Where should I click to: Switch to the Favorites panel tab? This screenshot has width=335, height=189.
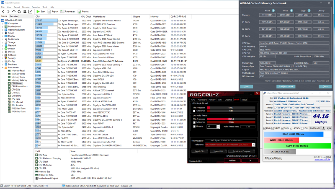pyautogui.click(x=14, y=16)
